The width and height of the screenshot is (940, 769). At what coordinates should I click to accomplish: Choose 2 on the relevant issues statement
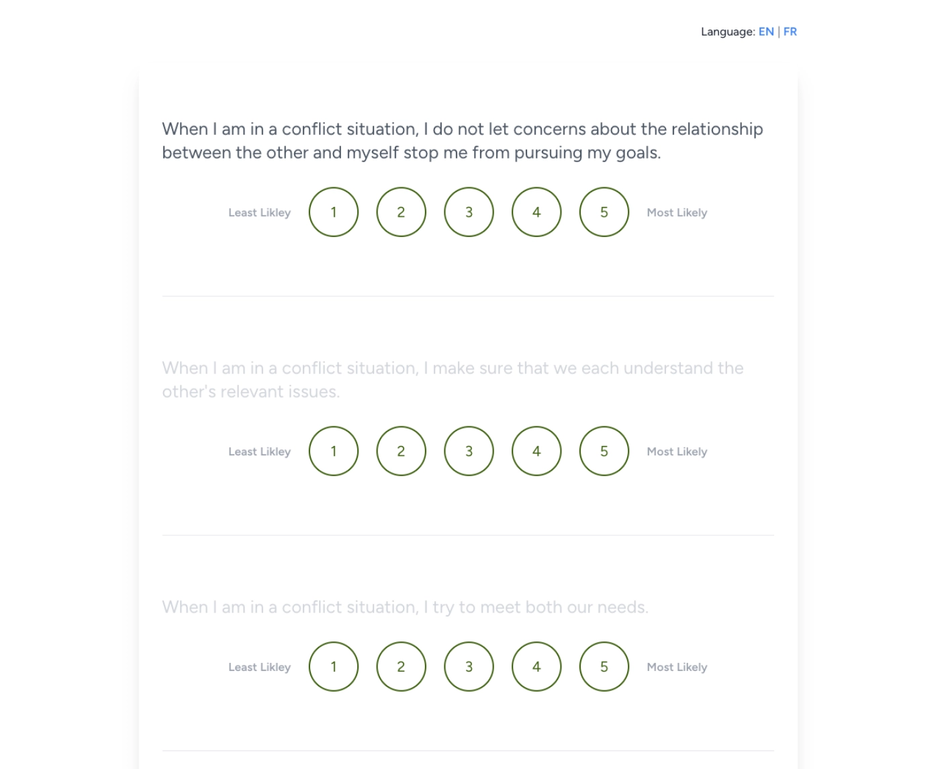pyautogui.click(x=402, y=451)
